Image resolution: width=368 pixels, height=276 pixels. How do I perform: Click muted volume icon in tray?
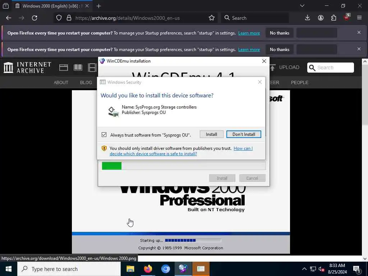click(x=321, y=269)
